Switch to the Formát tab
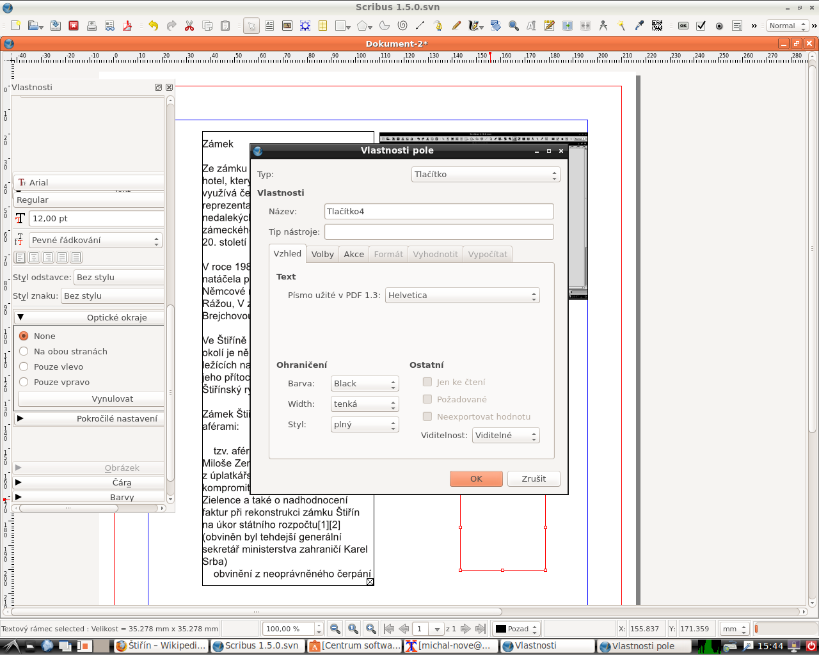 [x=388, y=254]
